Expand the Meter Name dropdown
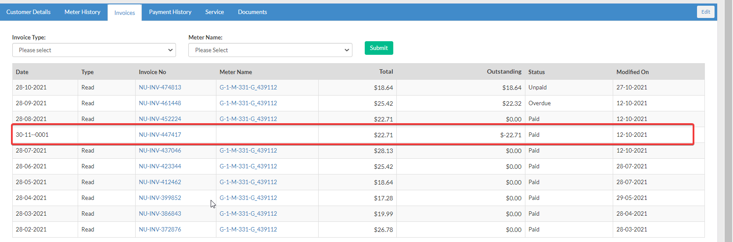This screenshot has height=242, width=733. tap(270, 50)
